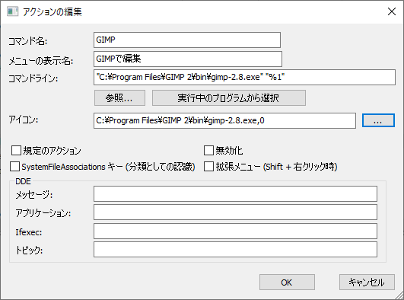
Task: Click the メニューの表示名: label text
Action: tap(41, 61)
